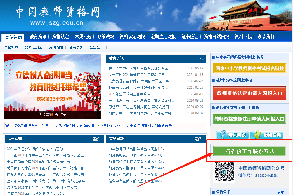
Task: Open the 公告公示 sub-navigation link
Action: click(96, 48)
